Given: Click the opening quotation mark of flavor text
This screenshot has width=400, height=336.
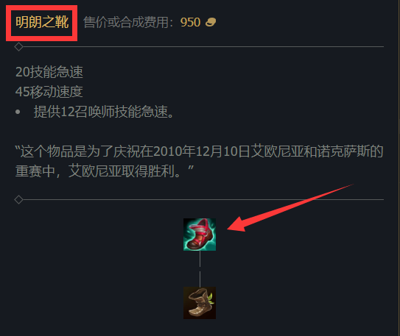Looking at the screenshot, I should point(18,148).
